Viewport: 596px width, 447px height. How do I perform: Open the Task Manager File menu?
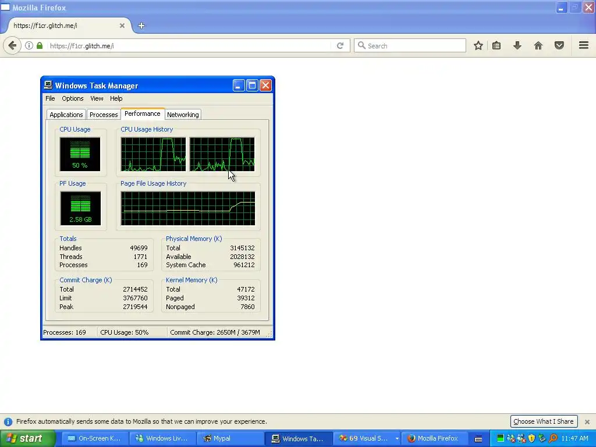pos(50,98)
